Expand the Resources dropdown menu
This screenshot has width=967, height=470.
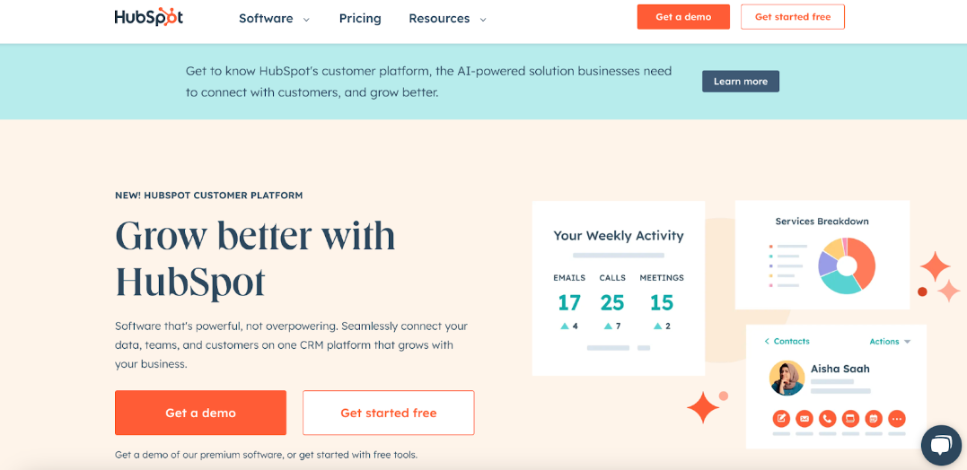448,19
